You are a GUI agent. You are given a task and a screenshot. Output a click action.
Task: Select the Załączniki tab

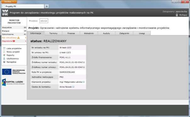click(124, 33)
